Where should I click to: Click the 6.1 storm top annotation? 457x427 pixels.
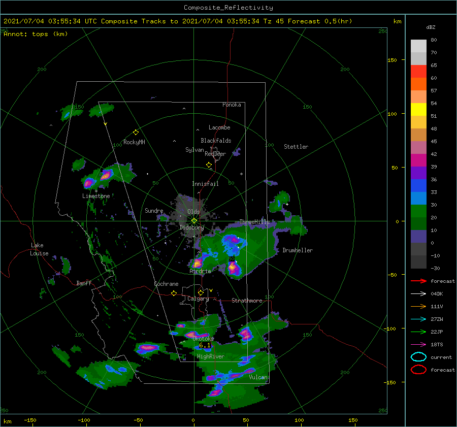pyautogui.click(x=205, y=345)
